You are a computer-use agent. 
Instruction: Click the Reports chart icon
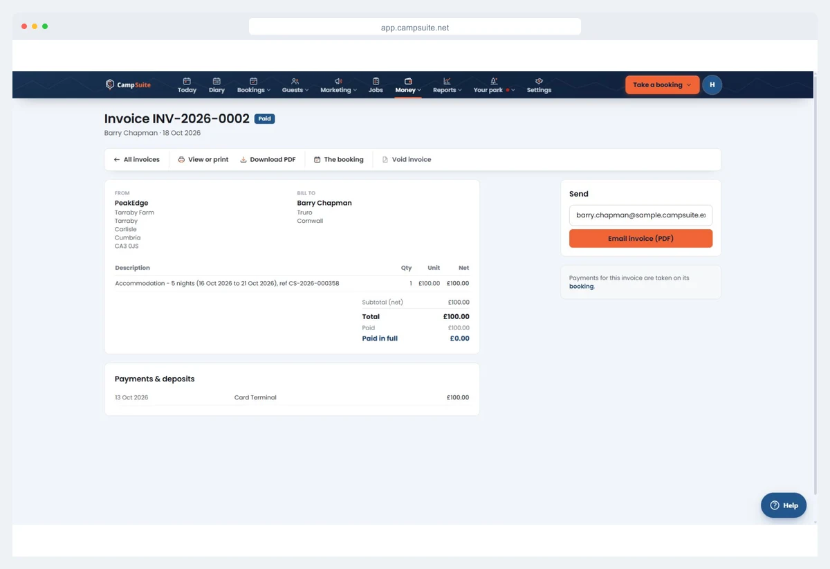click(x=447, y=81)
